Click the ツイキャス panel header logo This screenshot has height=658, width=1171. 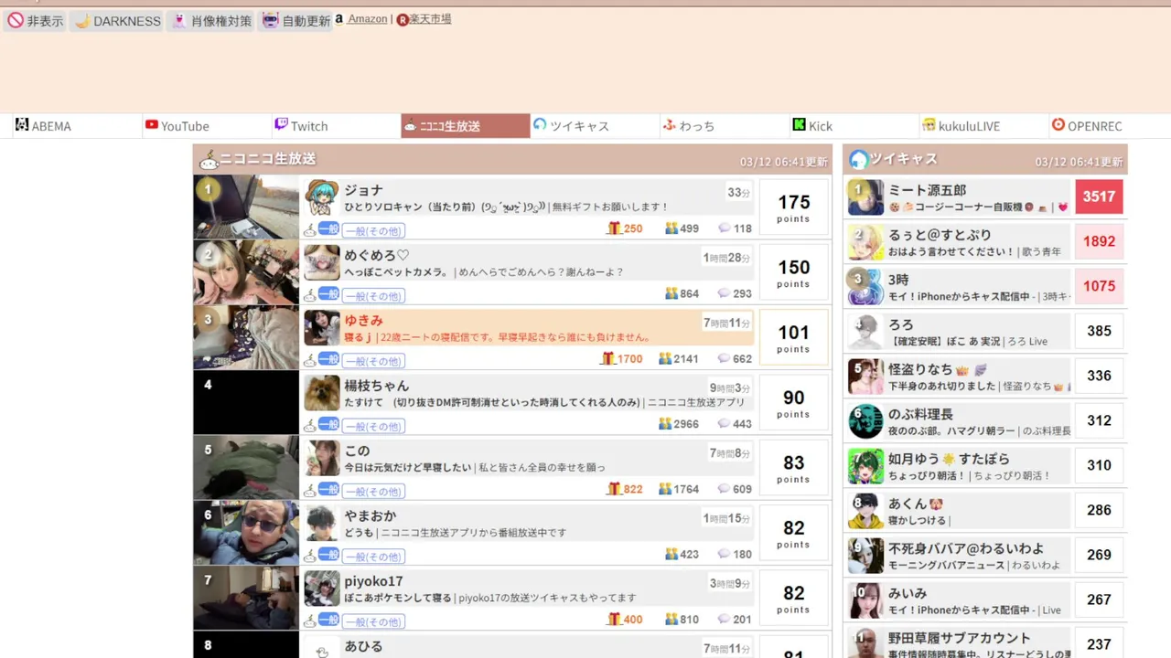[x=858, y=160]
